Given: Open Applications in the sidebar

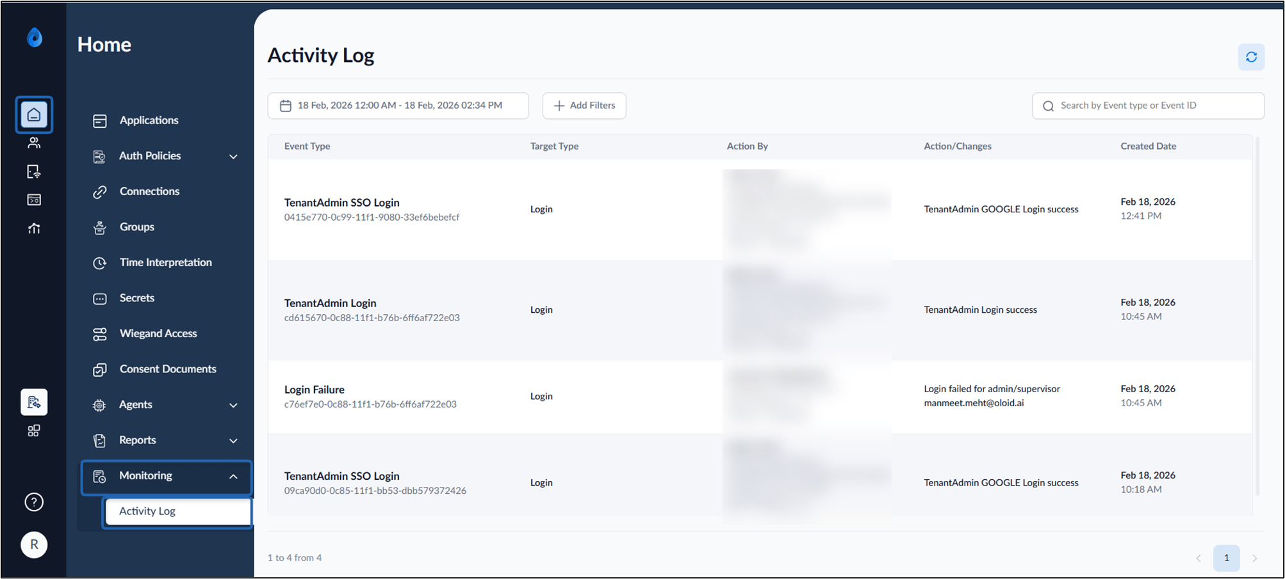Looking at the screenshot, I should coord(149,120).
